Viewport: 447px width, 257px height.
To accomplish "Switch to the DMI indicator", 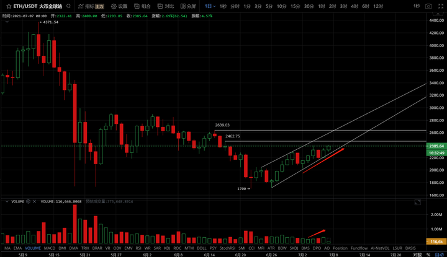I will (x=62, y=248).
